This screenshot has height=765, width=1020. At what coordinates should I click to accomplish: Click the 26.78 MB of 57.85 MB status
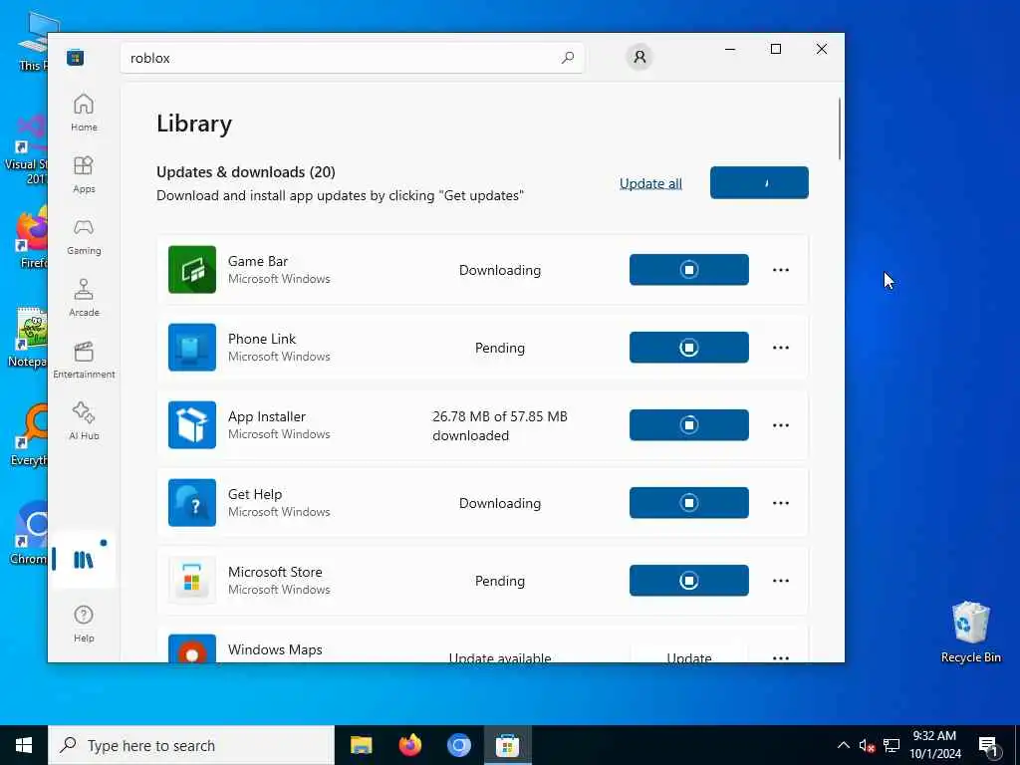[500, 425]
